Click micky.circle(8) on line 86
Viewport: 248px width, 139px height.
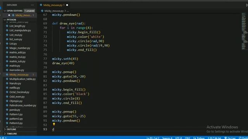66,98
